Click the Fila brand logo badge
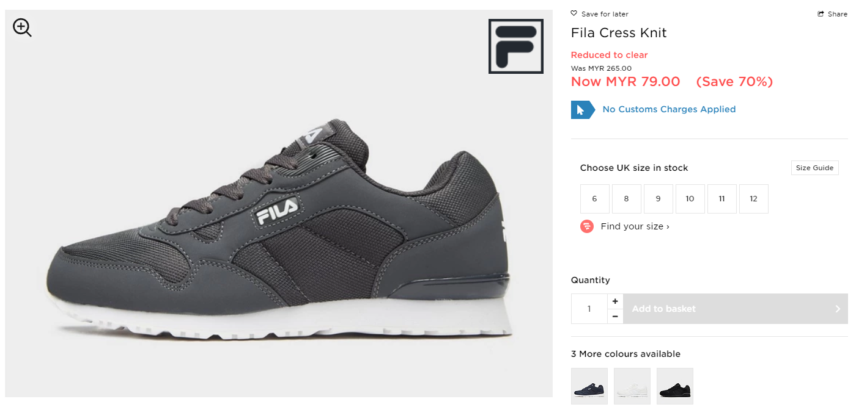Viewport: 856px width, 410px height. pos(515,46)
